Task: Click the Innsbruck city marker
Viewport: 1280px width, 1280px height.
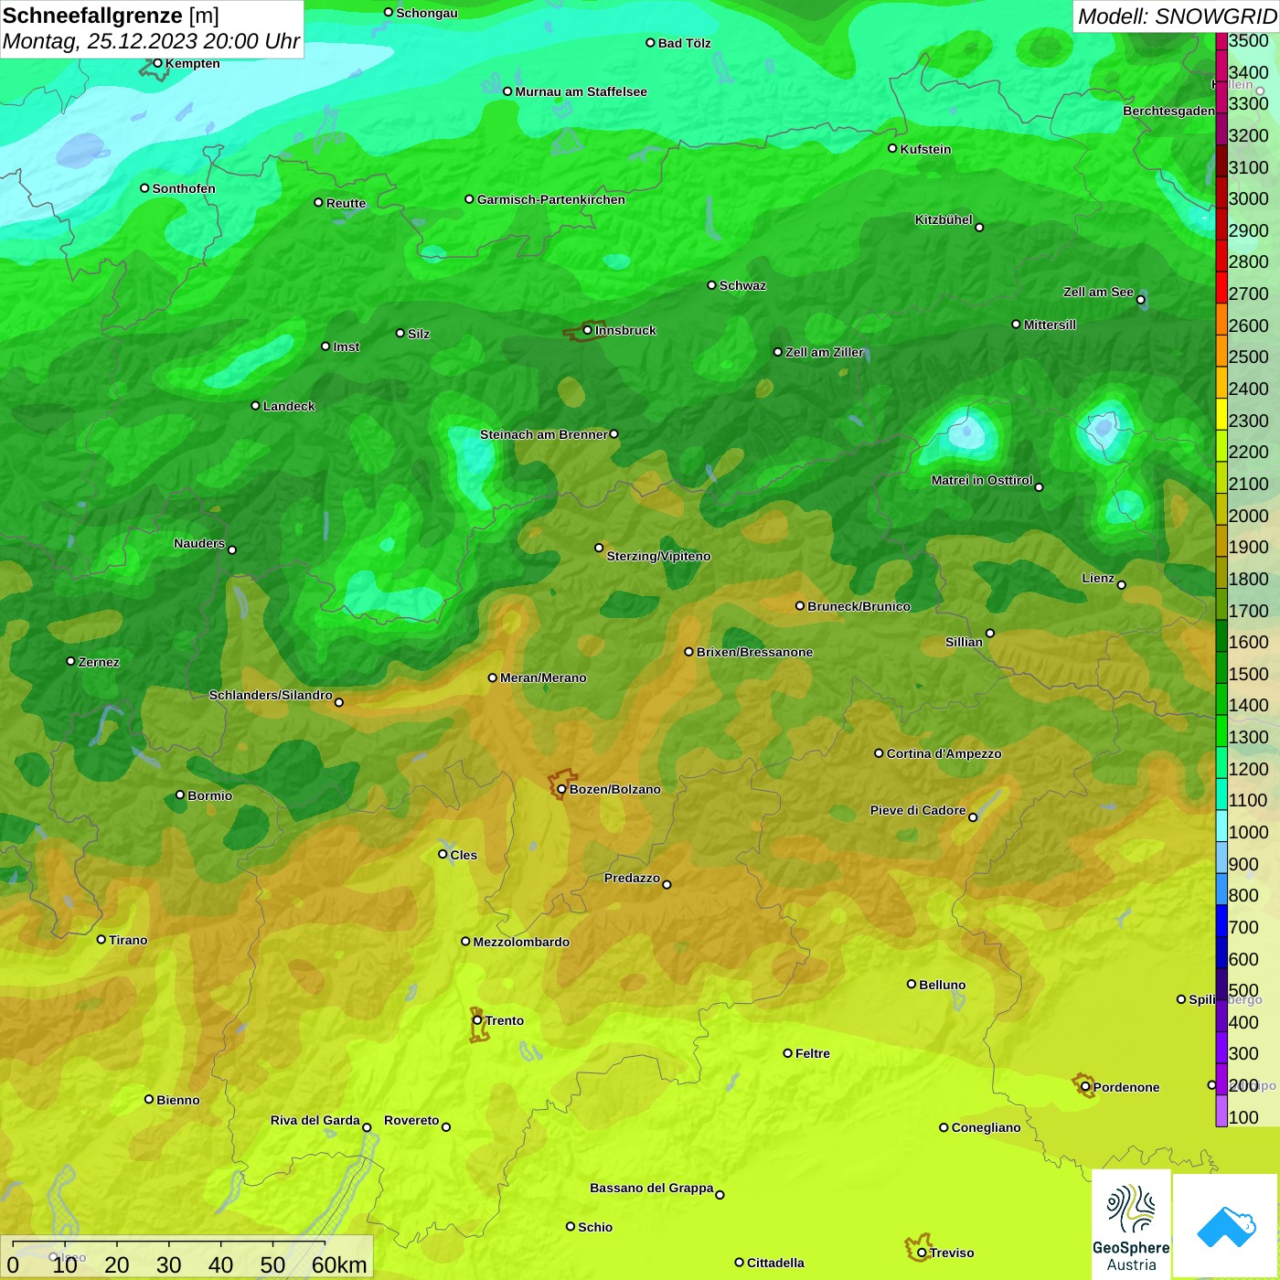Action: (x=587, y=330)
